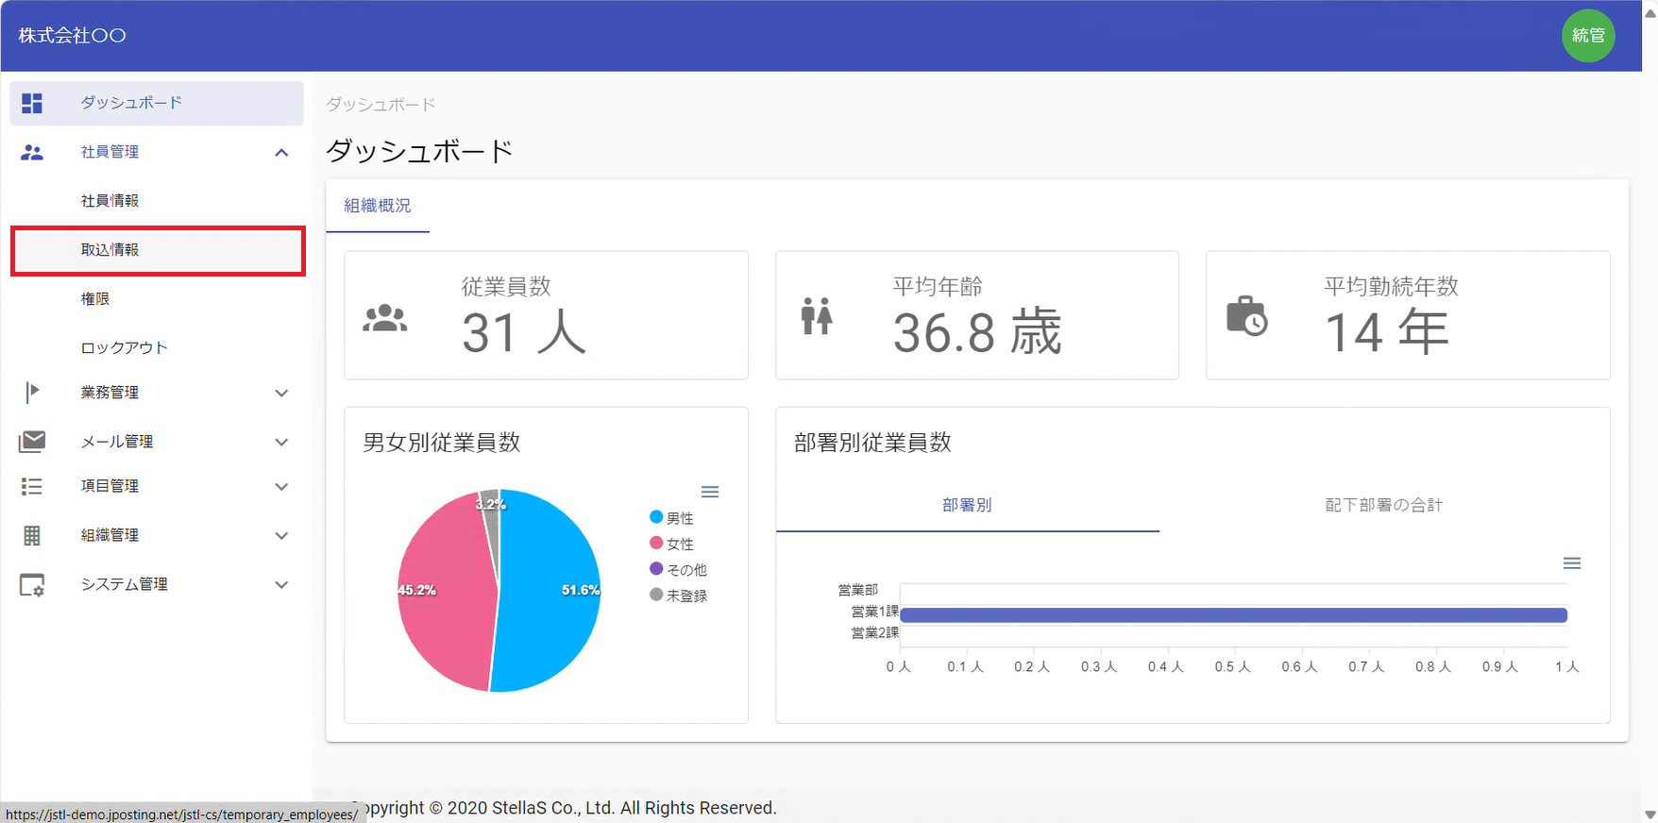The width and height of the screenshot is (1658, 823).
Task: Toggle 女性 legend item in pie chart
Action: click(x=672, y=544)
